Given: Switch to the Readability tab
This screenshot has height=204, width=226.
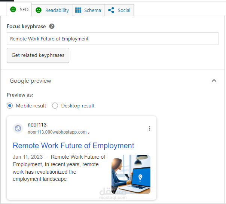Looking at the screenshot, I should 57,10.
